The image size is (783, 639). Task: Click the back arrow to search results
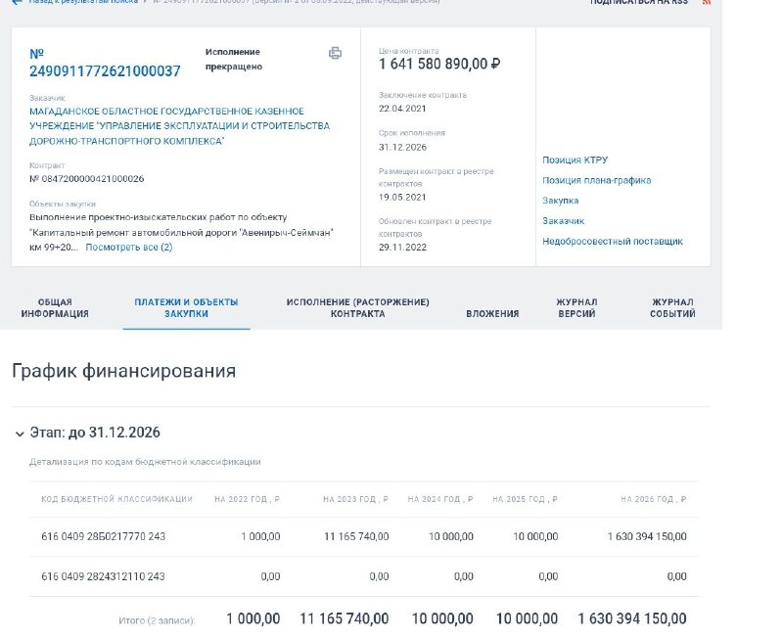click(x=17, y=2)
